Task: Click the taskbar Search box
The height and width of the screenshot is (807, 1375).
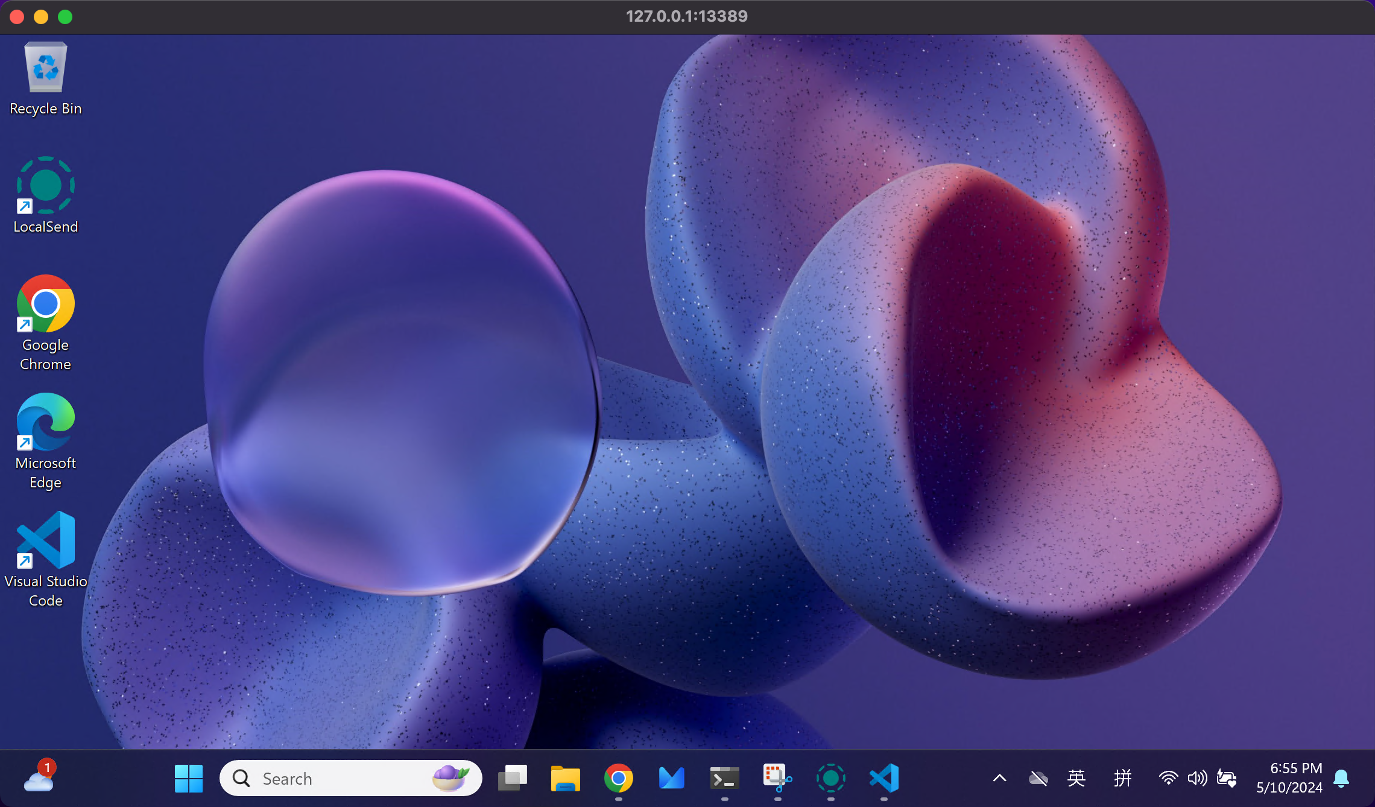Action: pos(338,778)
